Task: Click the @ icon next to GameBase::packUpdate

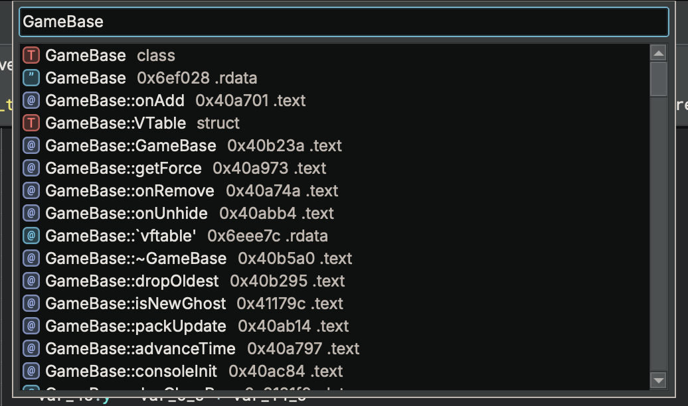Action: coord(30,326)
